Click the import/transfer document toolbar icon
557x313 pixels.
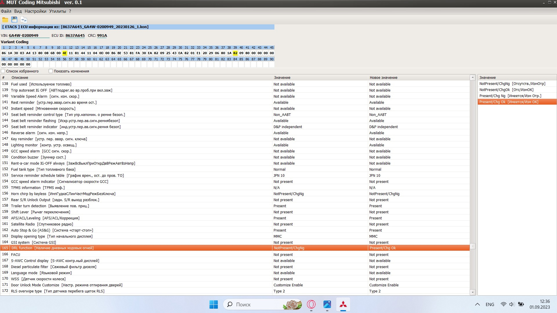pyautogui.click(x=24, y=20)
